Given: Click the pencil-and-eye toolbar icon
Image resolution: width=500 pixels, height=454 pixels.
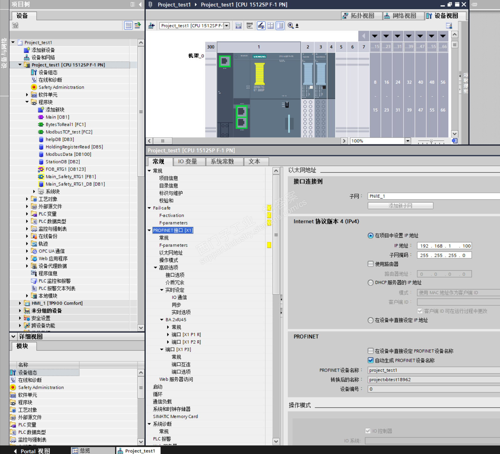Looking at the screenshot, I should tap(261, 26).
